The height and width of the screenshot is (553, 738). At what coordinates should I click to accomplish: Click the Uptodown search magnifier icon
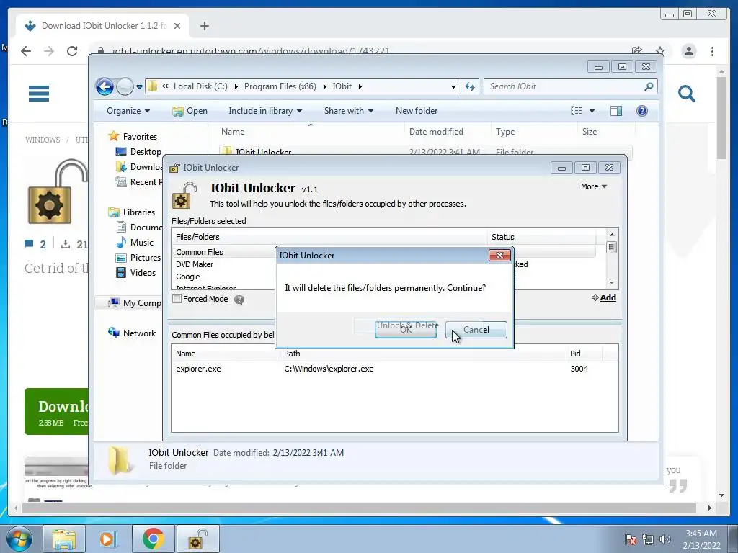(x=686, y=94)
